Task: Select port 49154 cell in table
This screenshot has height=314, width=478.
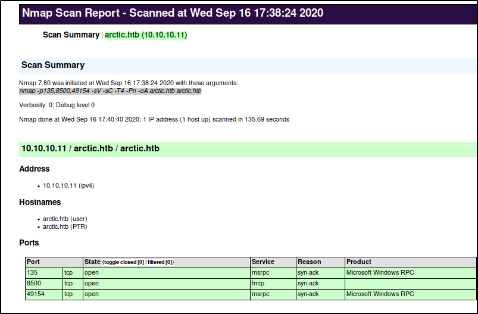Action: [x=44, y=294]
